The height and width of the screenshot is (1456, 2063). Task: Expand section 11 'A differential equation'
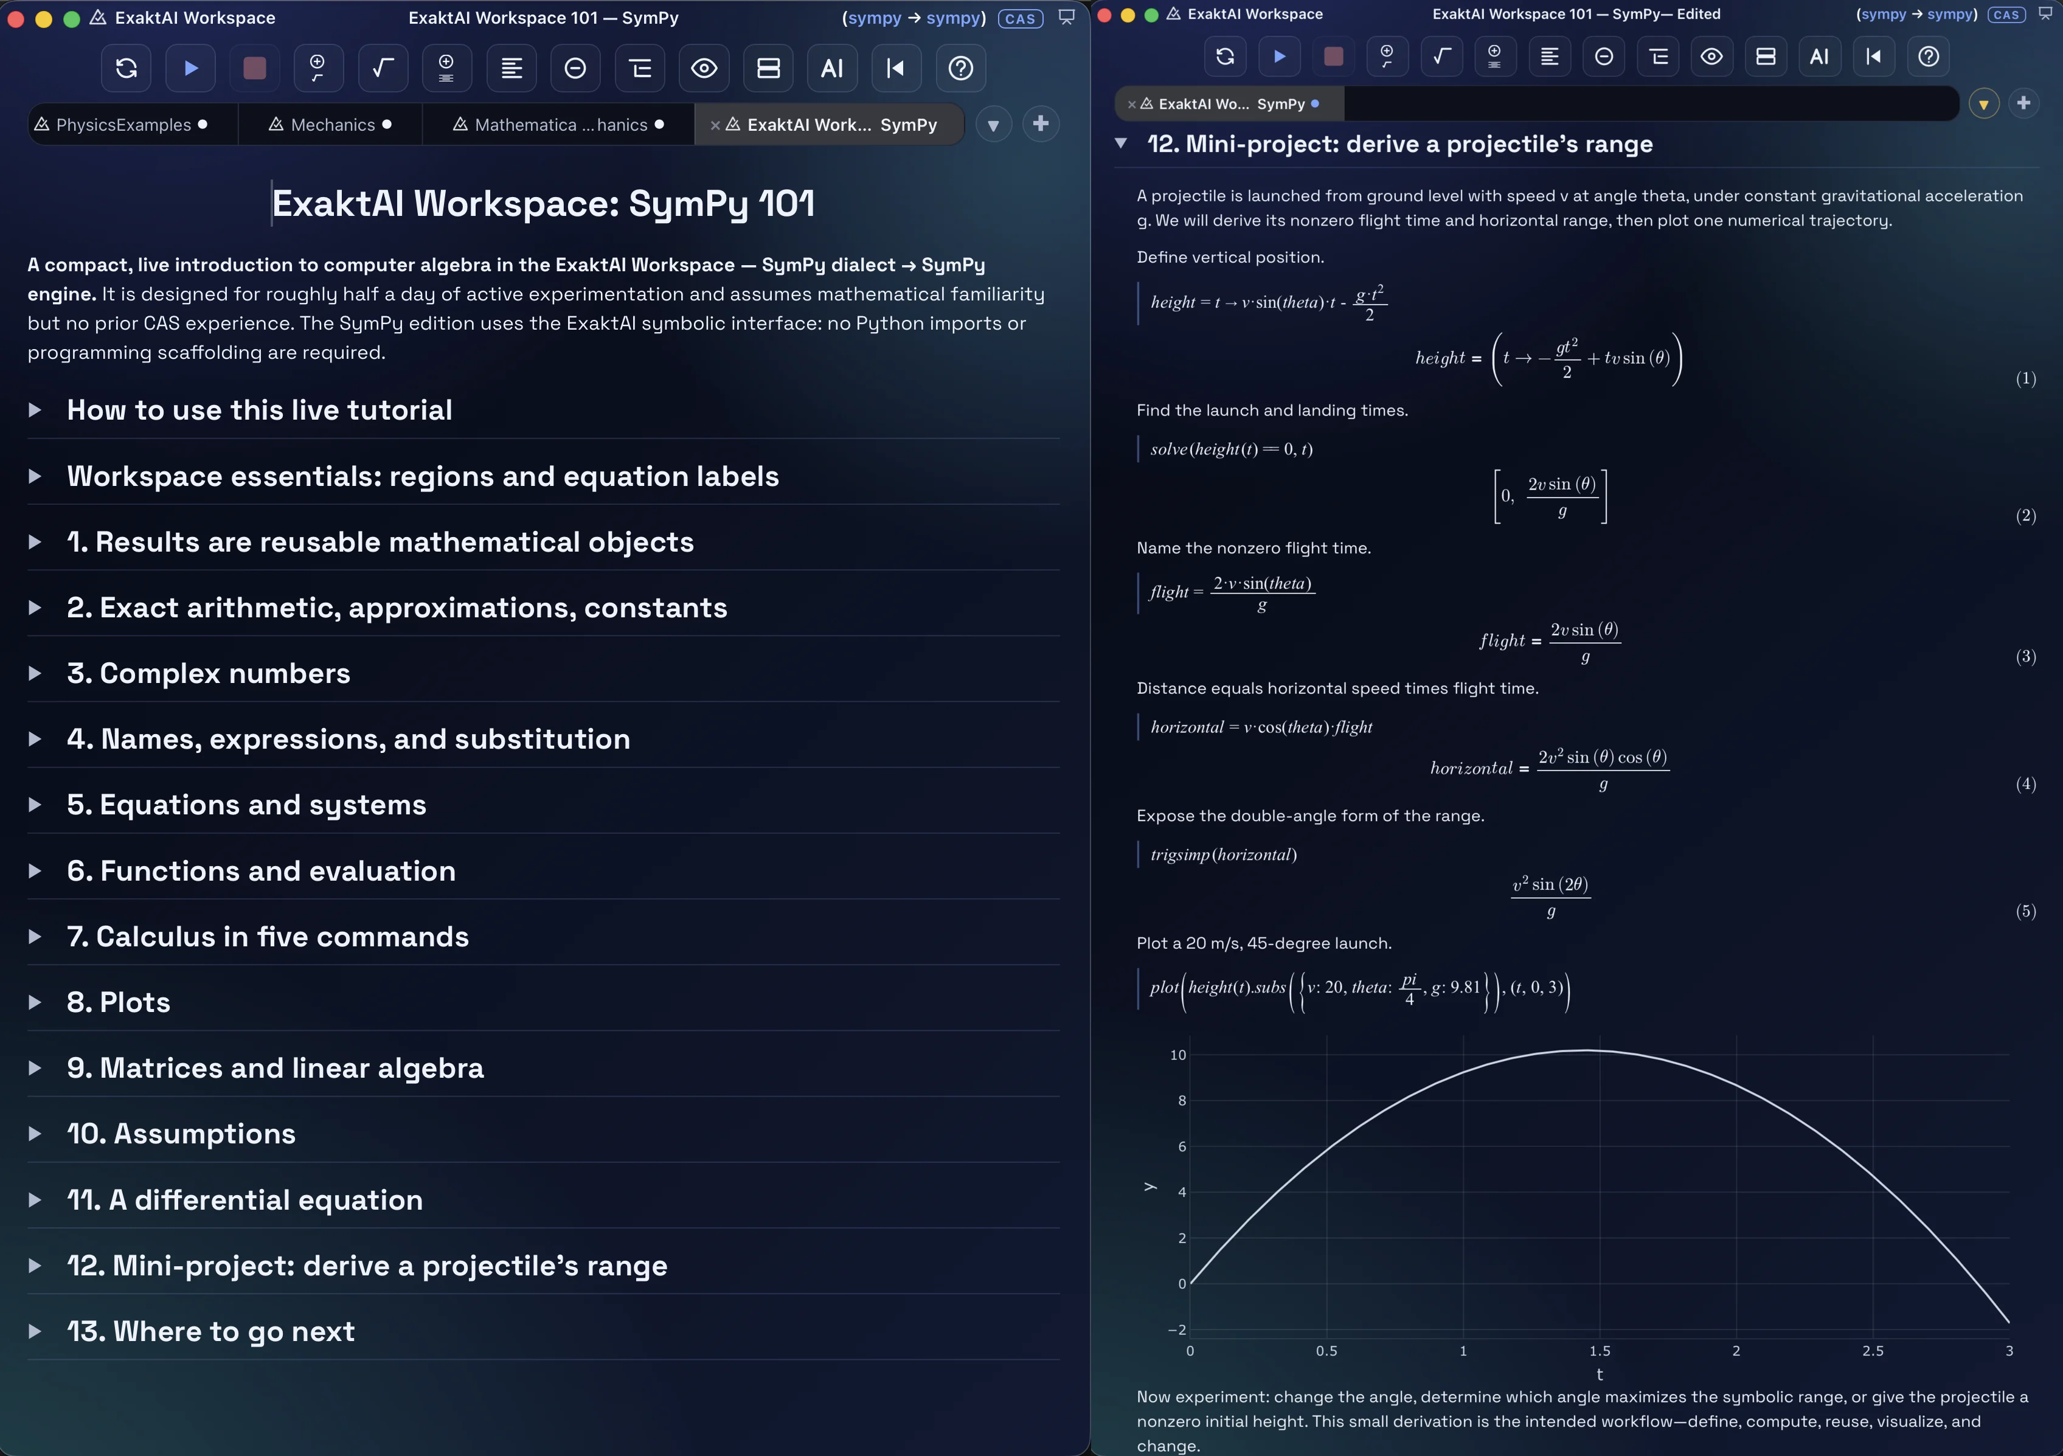click(x=35, y=1200)
